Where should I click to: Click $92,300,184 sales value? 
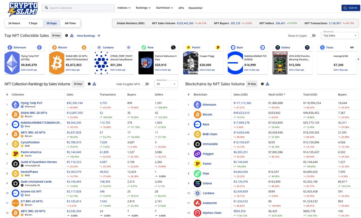click(75, 103)
